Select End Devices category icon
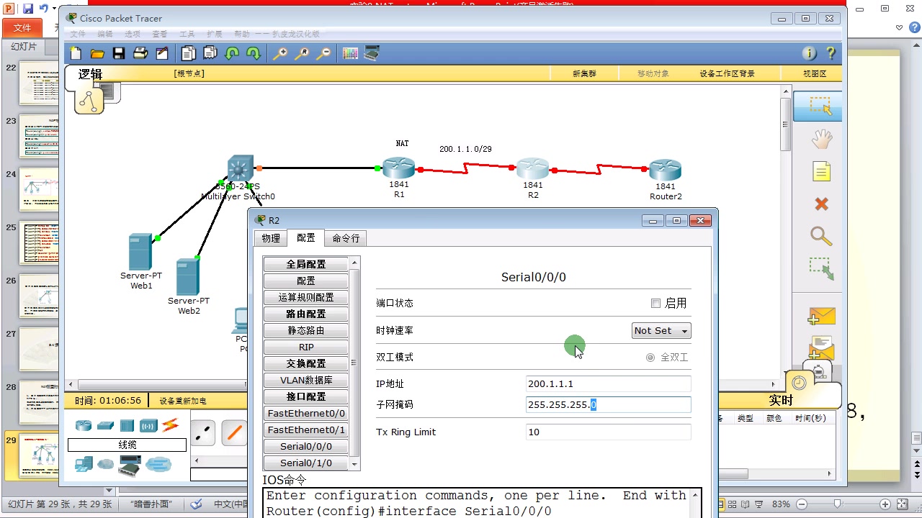Viewport: 922px width, 518px height. tap(84, 465)
